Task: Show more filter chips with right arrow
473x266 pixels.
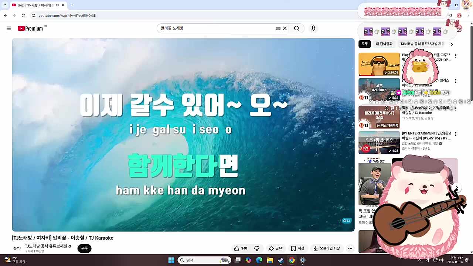Action: coord(452,44)
